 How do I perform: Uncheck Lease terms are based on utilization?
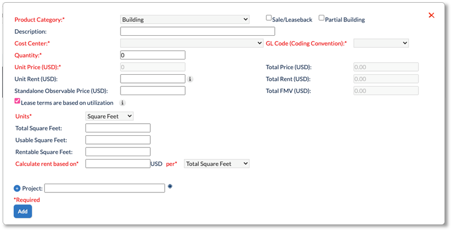(17, 101)
